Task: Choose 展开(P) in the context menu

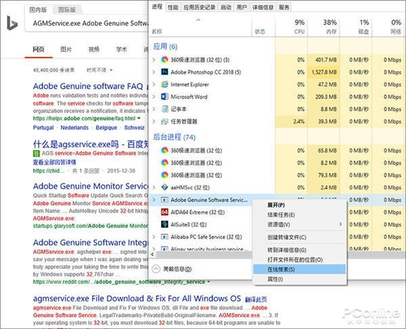Action: tap(300, 205)
